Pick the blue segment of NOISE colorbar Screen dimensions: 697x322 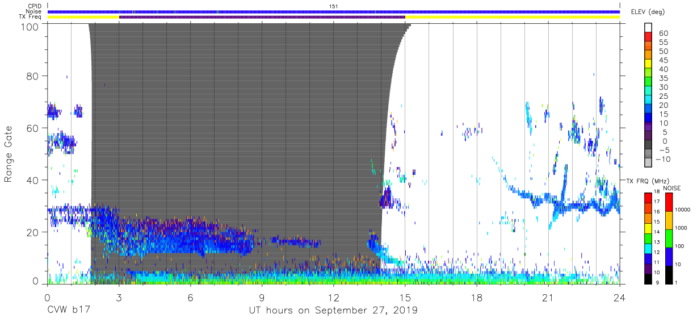[x=669, y=256]
